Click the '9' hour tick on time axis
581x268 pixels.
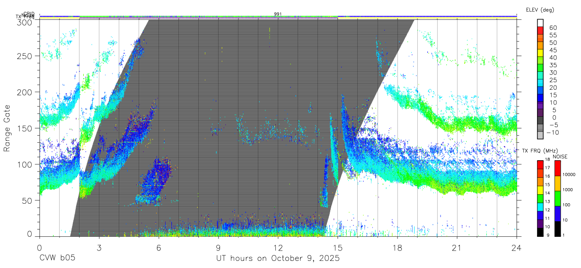tap(218, 248)
